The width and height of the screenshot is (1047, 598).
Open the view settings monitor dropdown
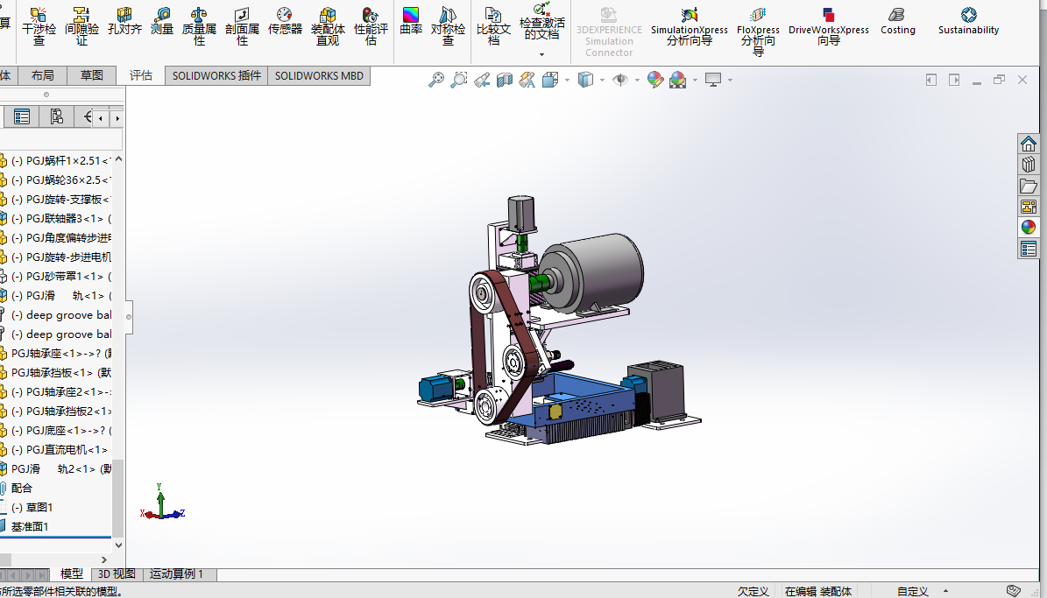pyautogui.click(x=730, y=81)
